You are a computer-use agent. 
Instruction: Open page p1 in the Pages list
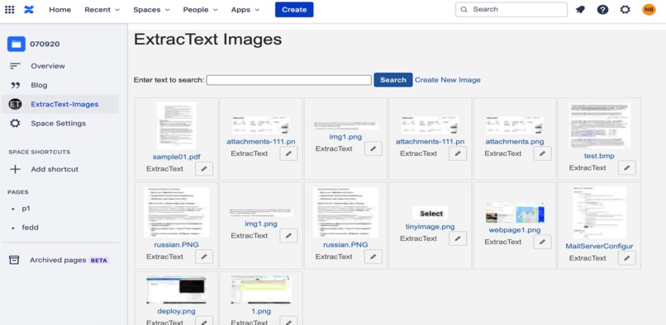click(26, 209)
